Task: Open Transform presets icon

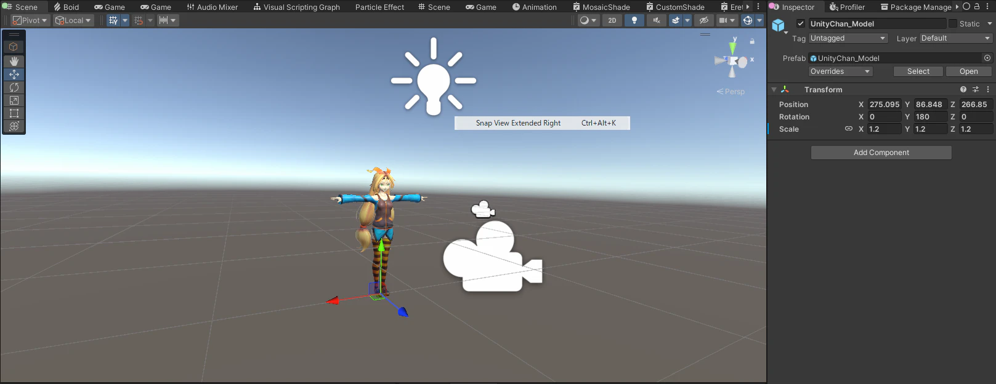Action: tap(976, 89)
